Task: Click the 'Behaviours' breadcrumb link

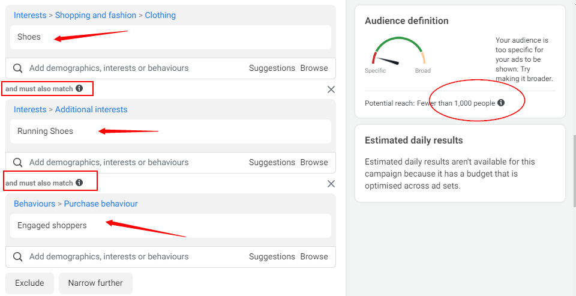Action: tap(34, 204)
